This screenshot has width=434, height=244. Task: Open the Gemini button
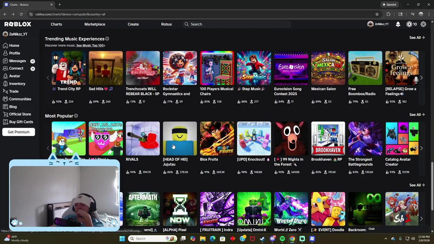click(x=389, y=5)
